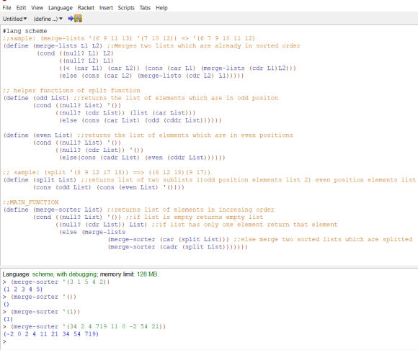Click the #lang scheme line in editor
Screen dimensions: 418x350
[x=25, y=31]
